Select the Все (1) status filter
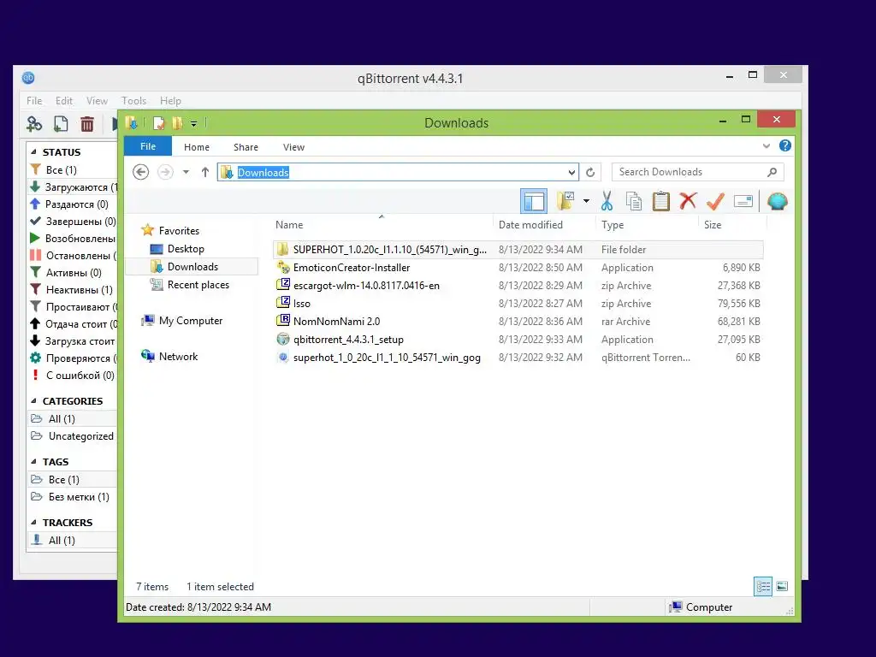Image resolution: width=876 pixels, height=657 pixels. pos(72,170)
